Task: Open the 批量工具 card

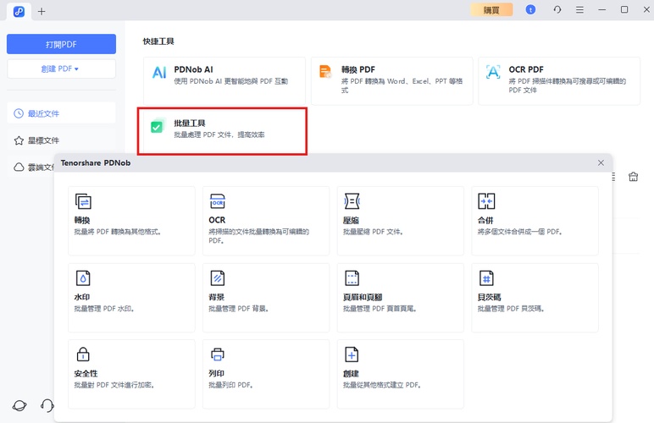Action: click(222, 131)
